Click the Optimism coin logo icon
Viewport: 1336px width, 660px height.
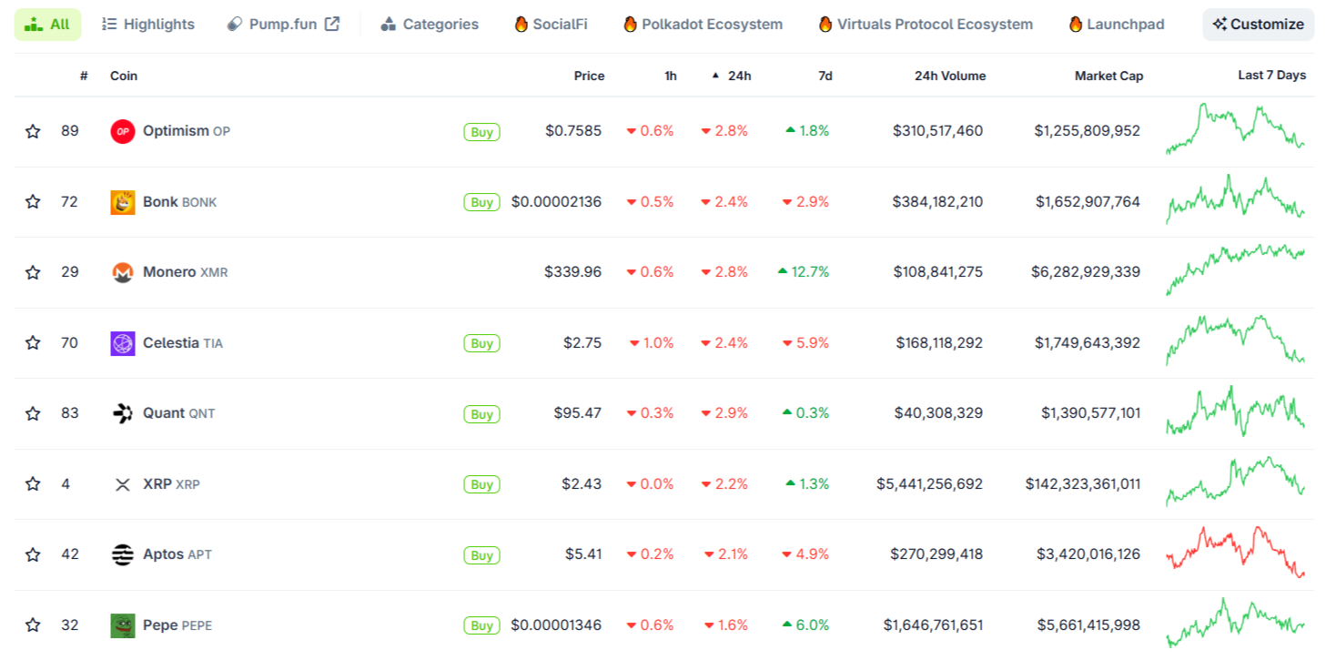[123, 131]
